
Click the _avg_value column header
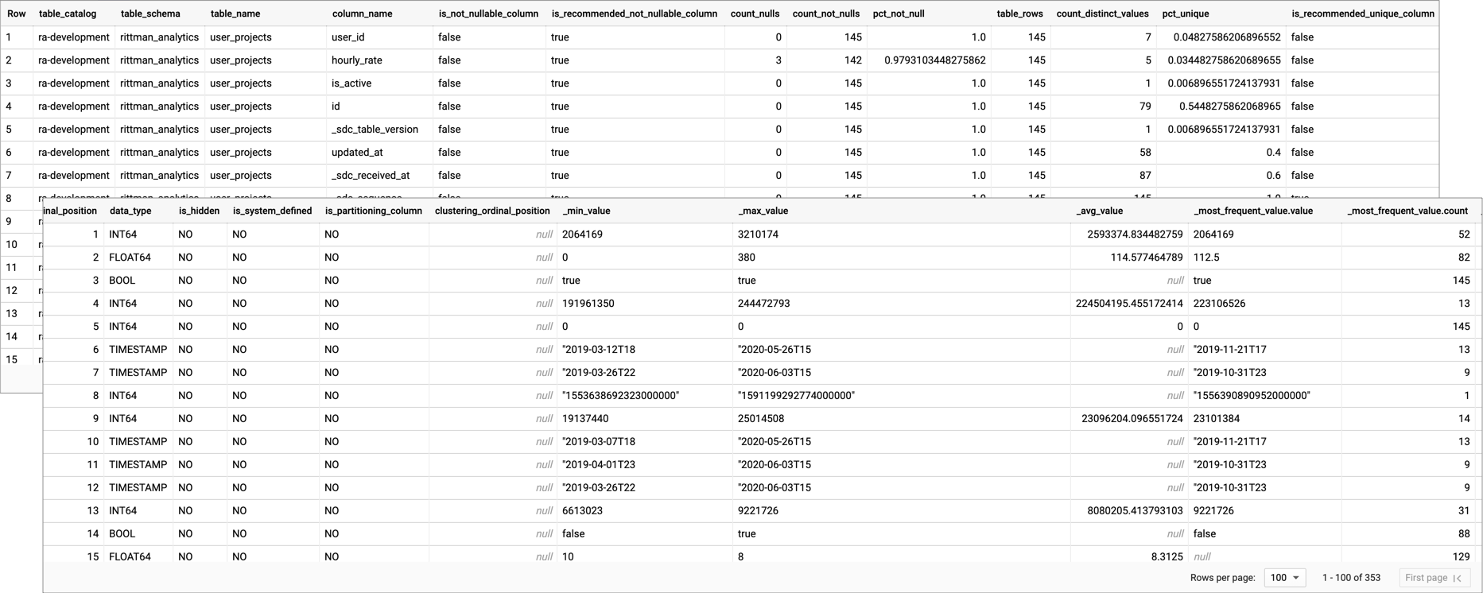pyautogui.click(x=1099, y=211)
